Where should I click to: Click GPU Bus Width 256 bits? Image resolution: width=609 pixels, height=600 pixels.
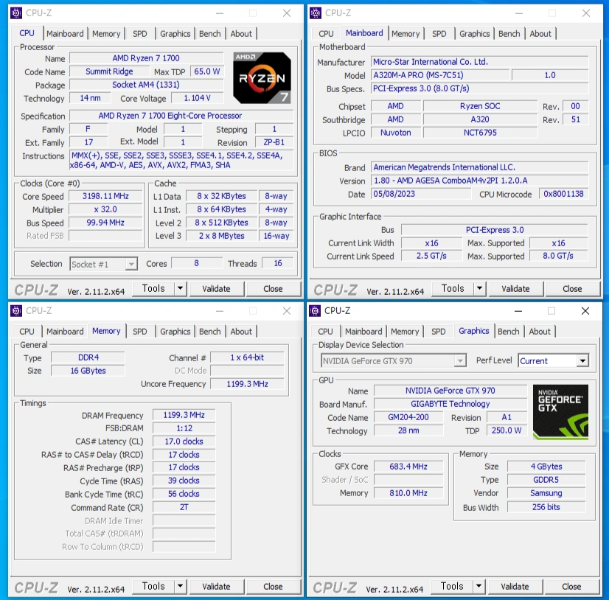(546, 507)
